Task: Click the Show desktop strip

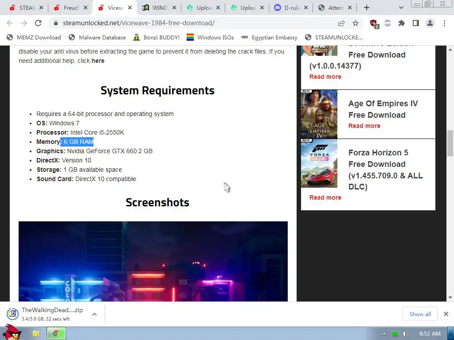Action: [451, 334]
